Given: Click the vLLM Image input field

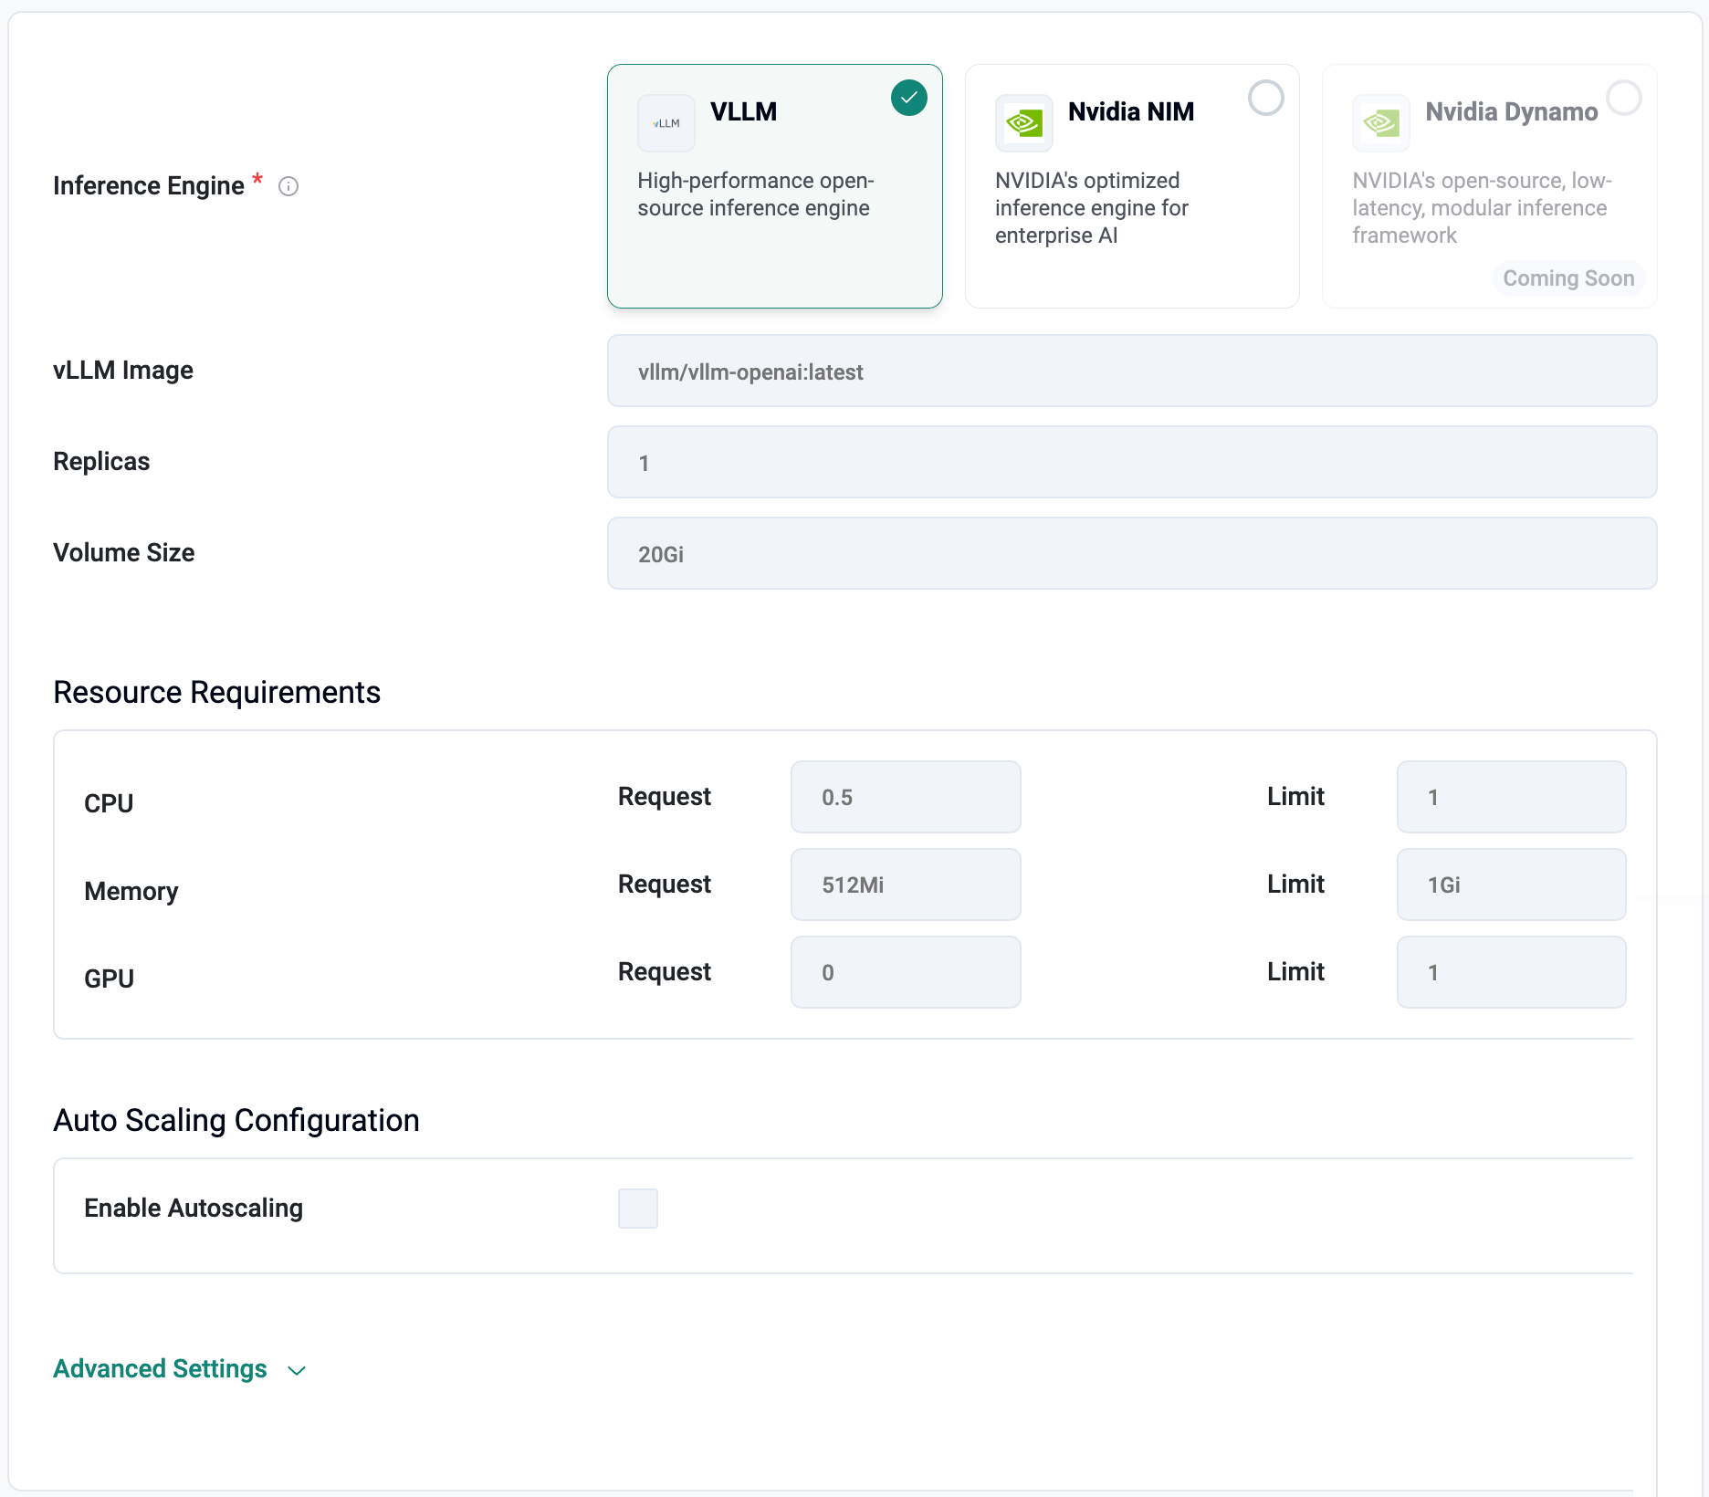Looking at the screenshot, I should [x=1132, y=372].
